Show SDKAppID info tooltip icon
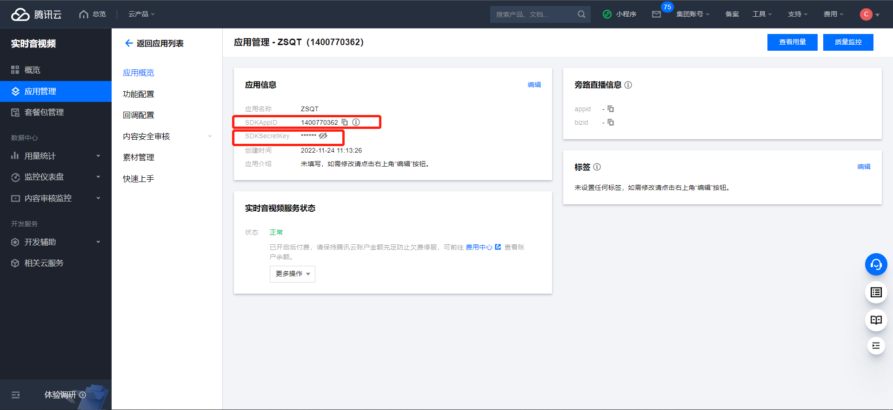Viewport: 893px width, 410px height. [356, 122]
